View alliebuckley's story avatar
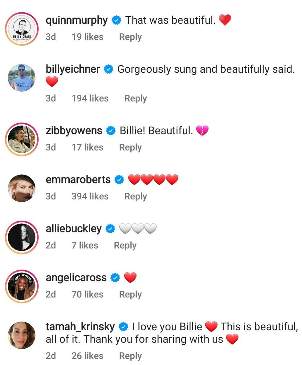This screenshot has width=302, height=365. pos(22,237)
